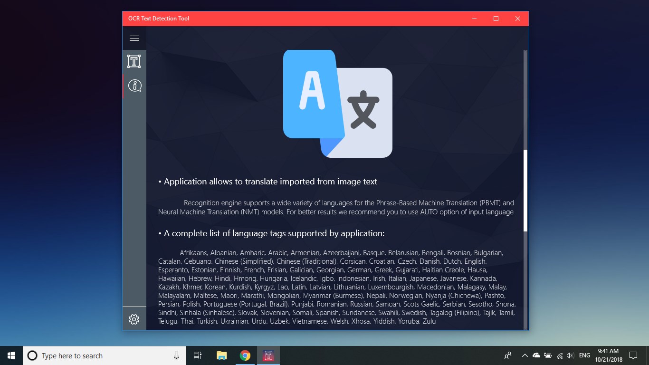The image size is (649, 365).
Task: Click the search box microphone icon
Action: [x=176, y=355]
